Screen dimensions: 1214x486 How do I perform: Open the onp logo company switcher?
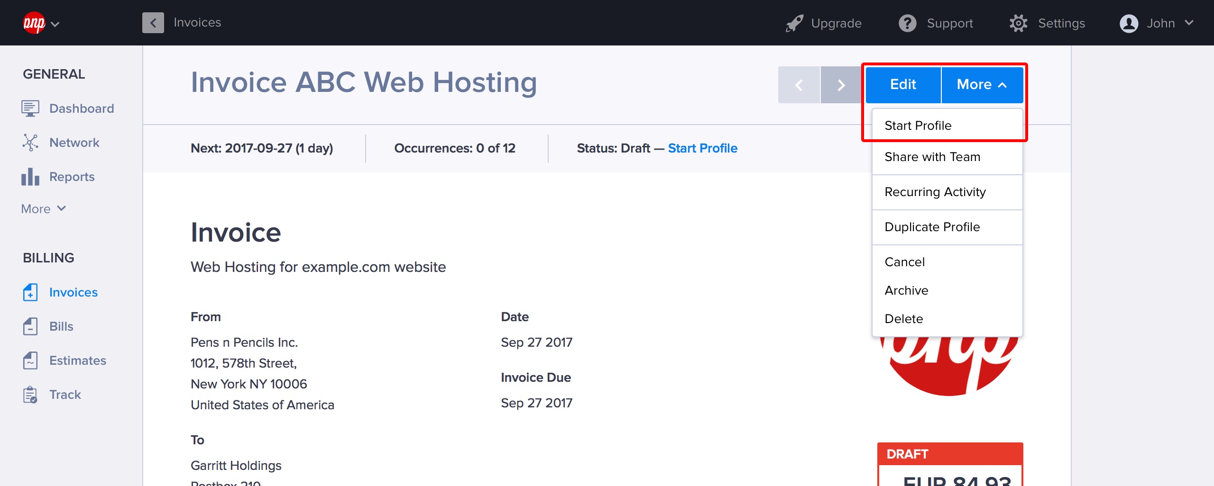pos(41,23)
